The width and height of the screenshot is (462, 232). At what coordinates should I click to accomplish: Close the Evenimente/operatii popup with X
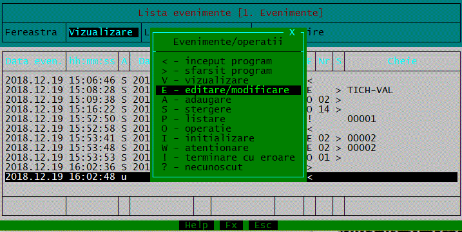click(x=292, y=32)
